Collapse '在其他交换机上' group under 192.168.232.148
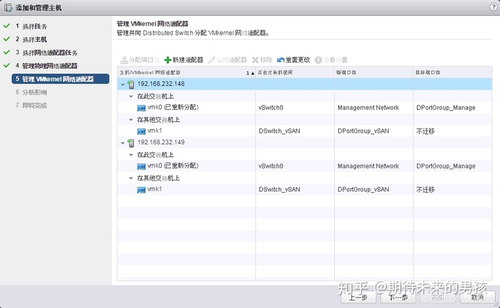This screenshot has width=500, height=308. (x=131, y=120)
